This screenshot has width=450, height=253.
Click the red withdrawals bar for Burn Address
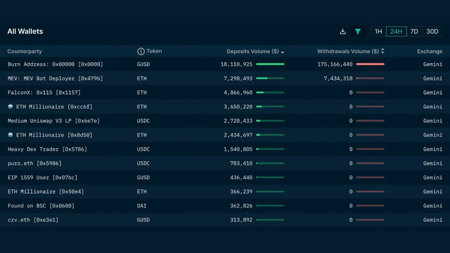(370, 64)
